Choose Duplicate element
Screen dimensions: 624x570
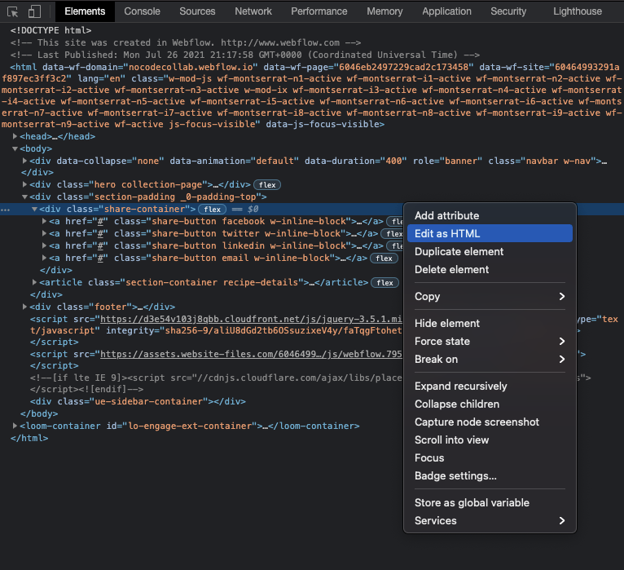(x=490, y=251)
